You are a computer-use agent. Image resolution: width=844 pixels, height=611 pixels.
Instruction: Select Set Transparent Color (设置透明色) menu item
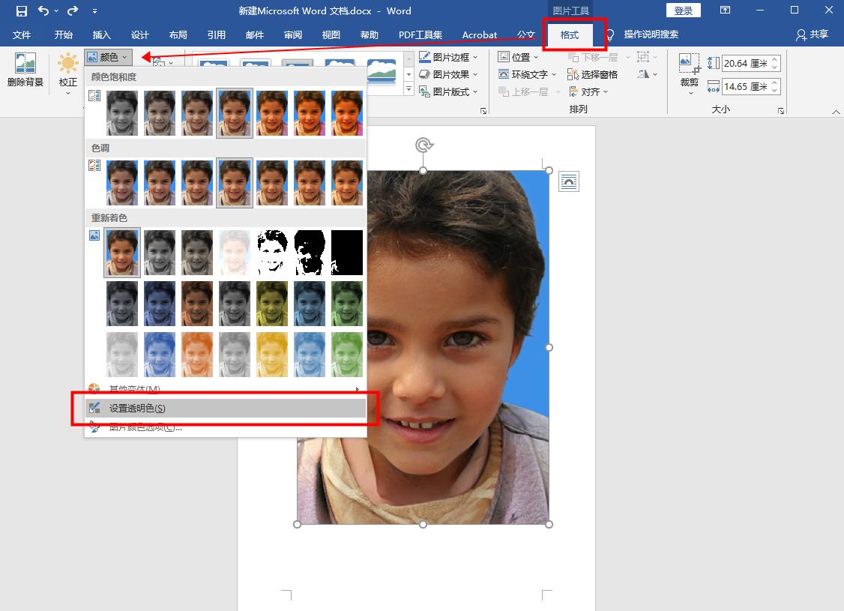[137, 409]
